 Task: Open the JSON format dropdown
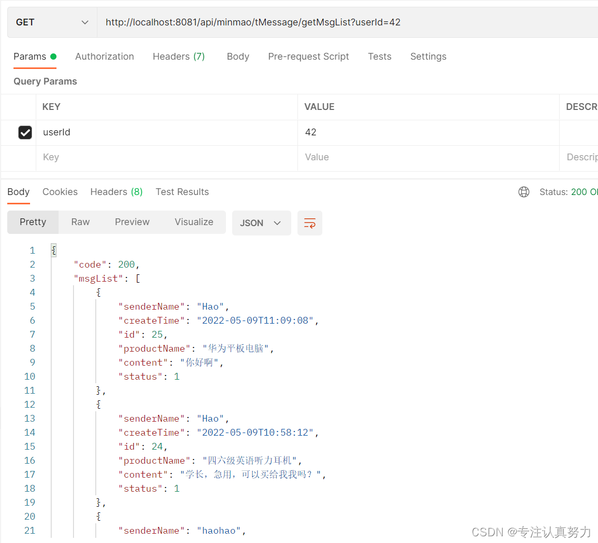click(x=261, y=223)
